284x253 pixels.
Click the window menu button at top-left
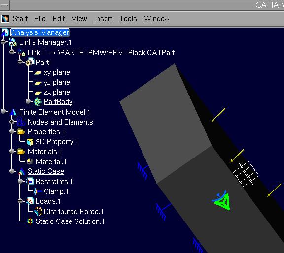[5, 5]
